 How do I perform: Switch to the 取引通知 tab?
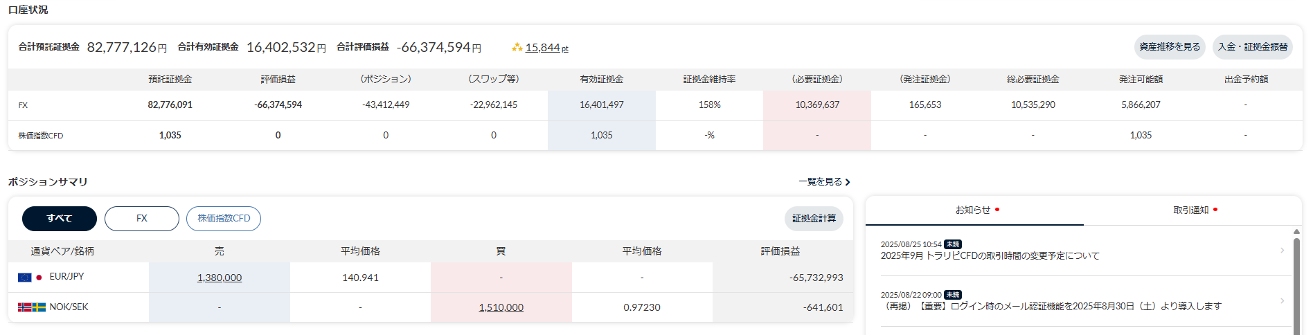tap(1192, 210)
